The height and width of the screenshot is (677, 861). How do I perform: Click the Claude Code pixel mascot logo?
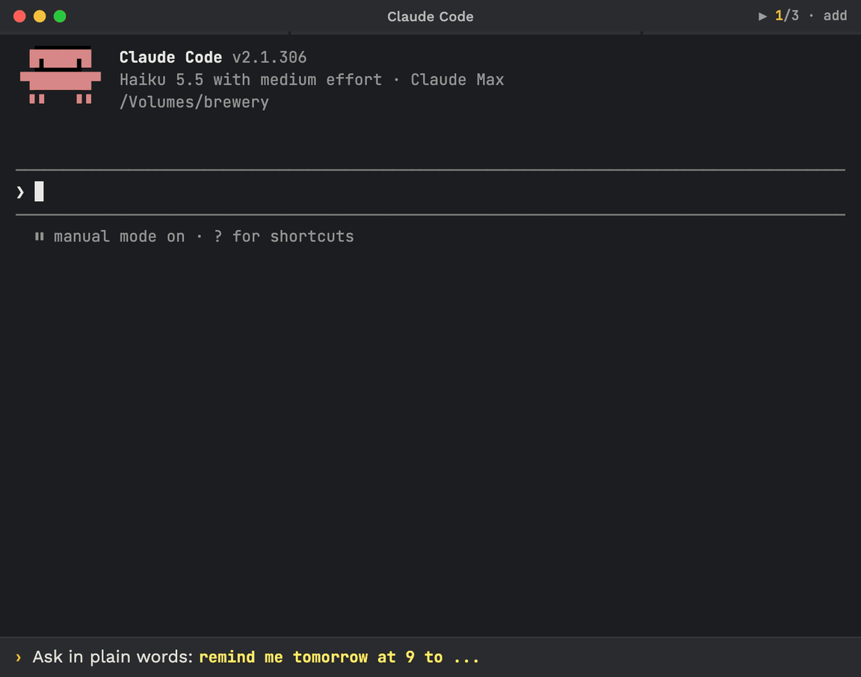(x=61, y=75)
